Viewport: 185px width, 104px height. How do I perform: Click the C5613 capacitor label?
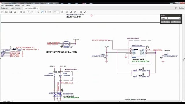pyautogui.click(x=102, y=55)
